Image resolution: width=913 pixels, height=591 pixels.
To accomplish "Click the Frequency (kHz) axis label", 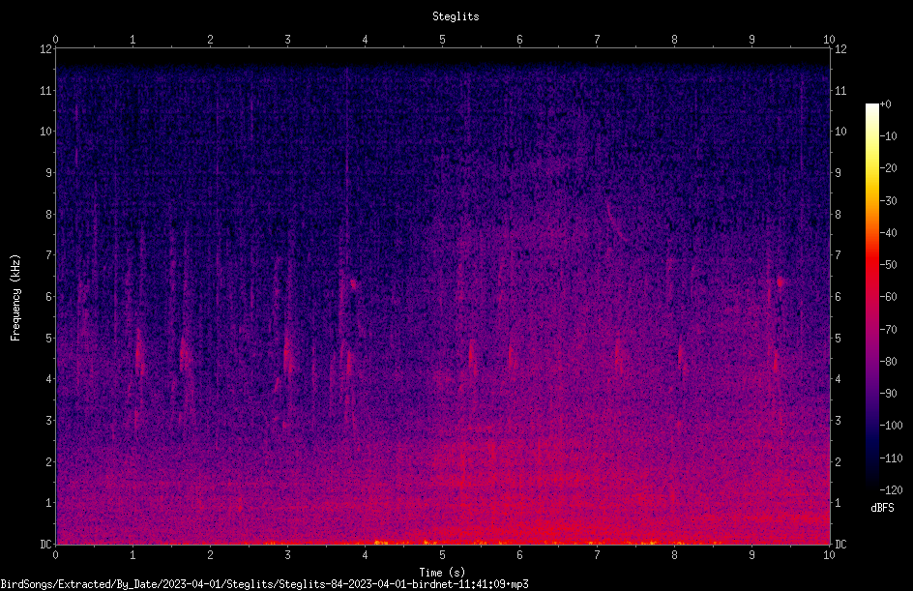I will pyautogui.click(x=15, y=298).
